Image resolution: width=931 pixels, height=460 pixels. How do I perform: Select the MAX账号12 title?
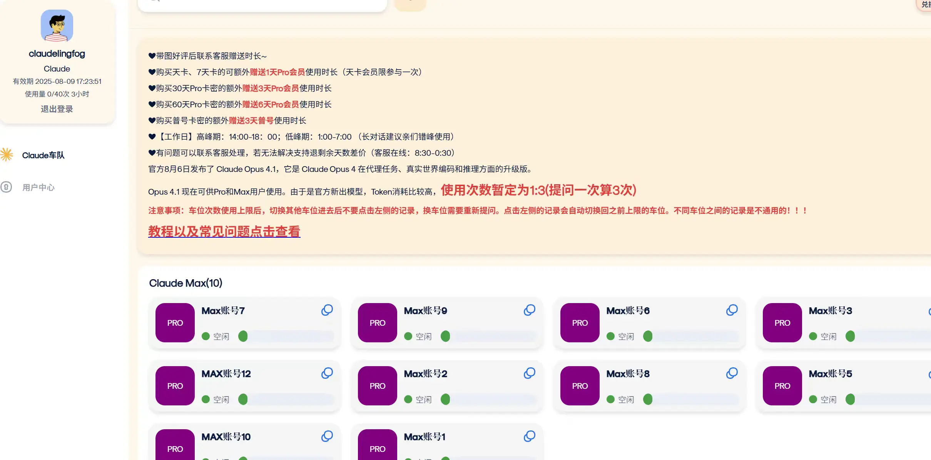(x=226, y=374)
